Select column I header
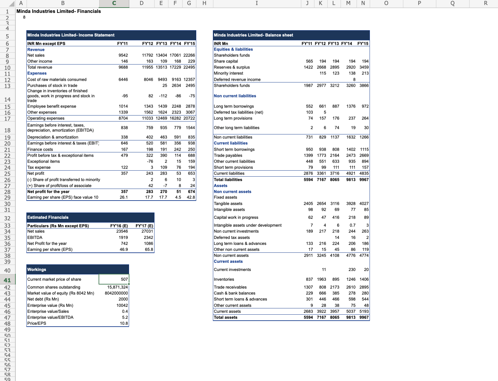This screenshot has width=498, height=381. click(257, 3)
